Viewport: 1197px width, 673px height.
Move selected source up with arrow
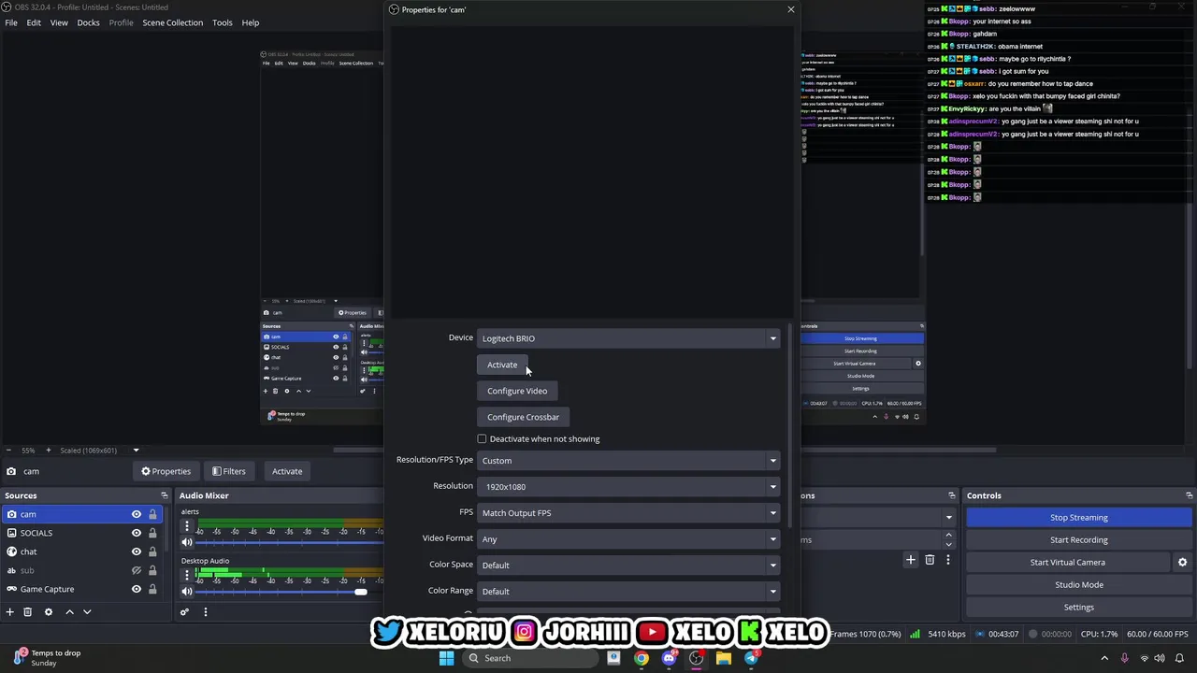pos(69,611)
